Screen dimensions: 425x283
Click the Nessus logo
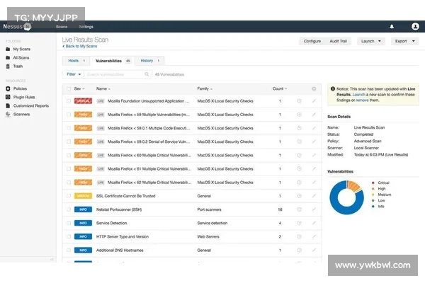pyautogui.click(x=17, y=27)
